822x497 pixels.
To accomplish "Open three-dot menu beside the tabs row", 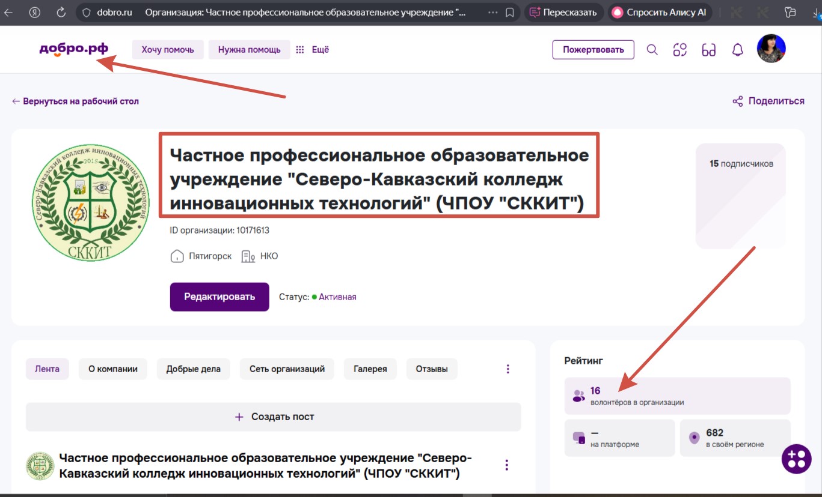I will (508, 369).
